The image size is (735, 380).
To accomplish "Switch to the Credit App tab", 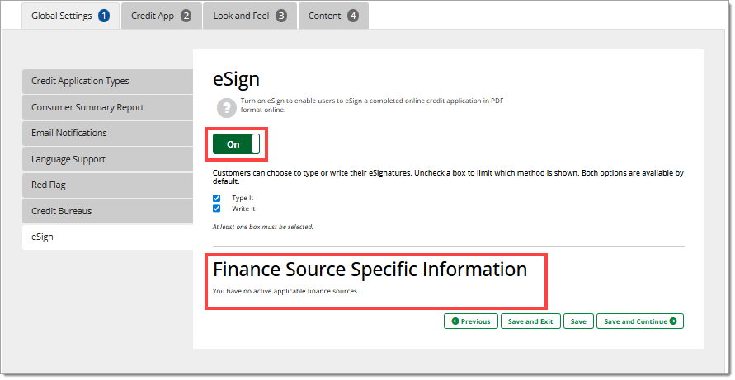I will [x=160, y=16].
